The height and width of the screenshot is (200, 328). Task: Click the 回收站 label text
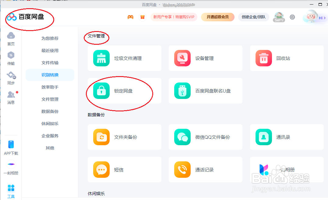coord(283,58)
